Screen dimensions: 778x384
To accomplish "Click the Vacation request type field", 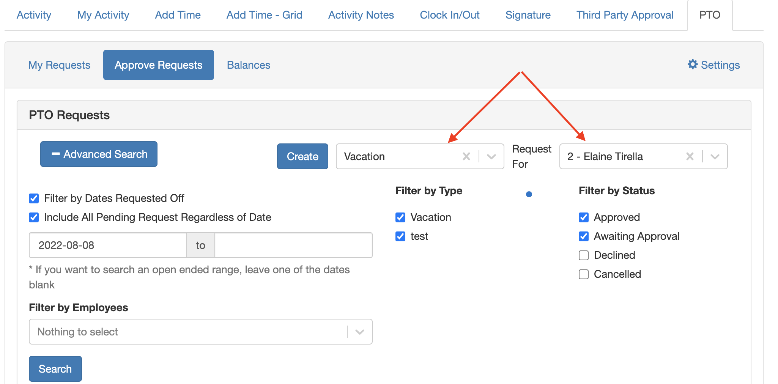I will pyautogui.click(x=420, y=156).
